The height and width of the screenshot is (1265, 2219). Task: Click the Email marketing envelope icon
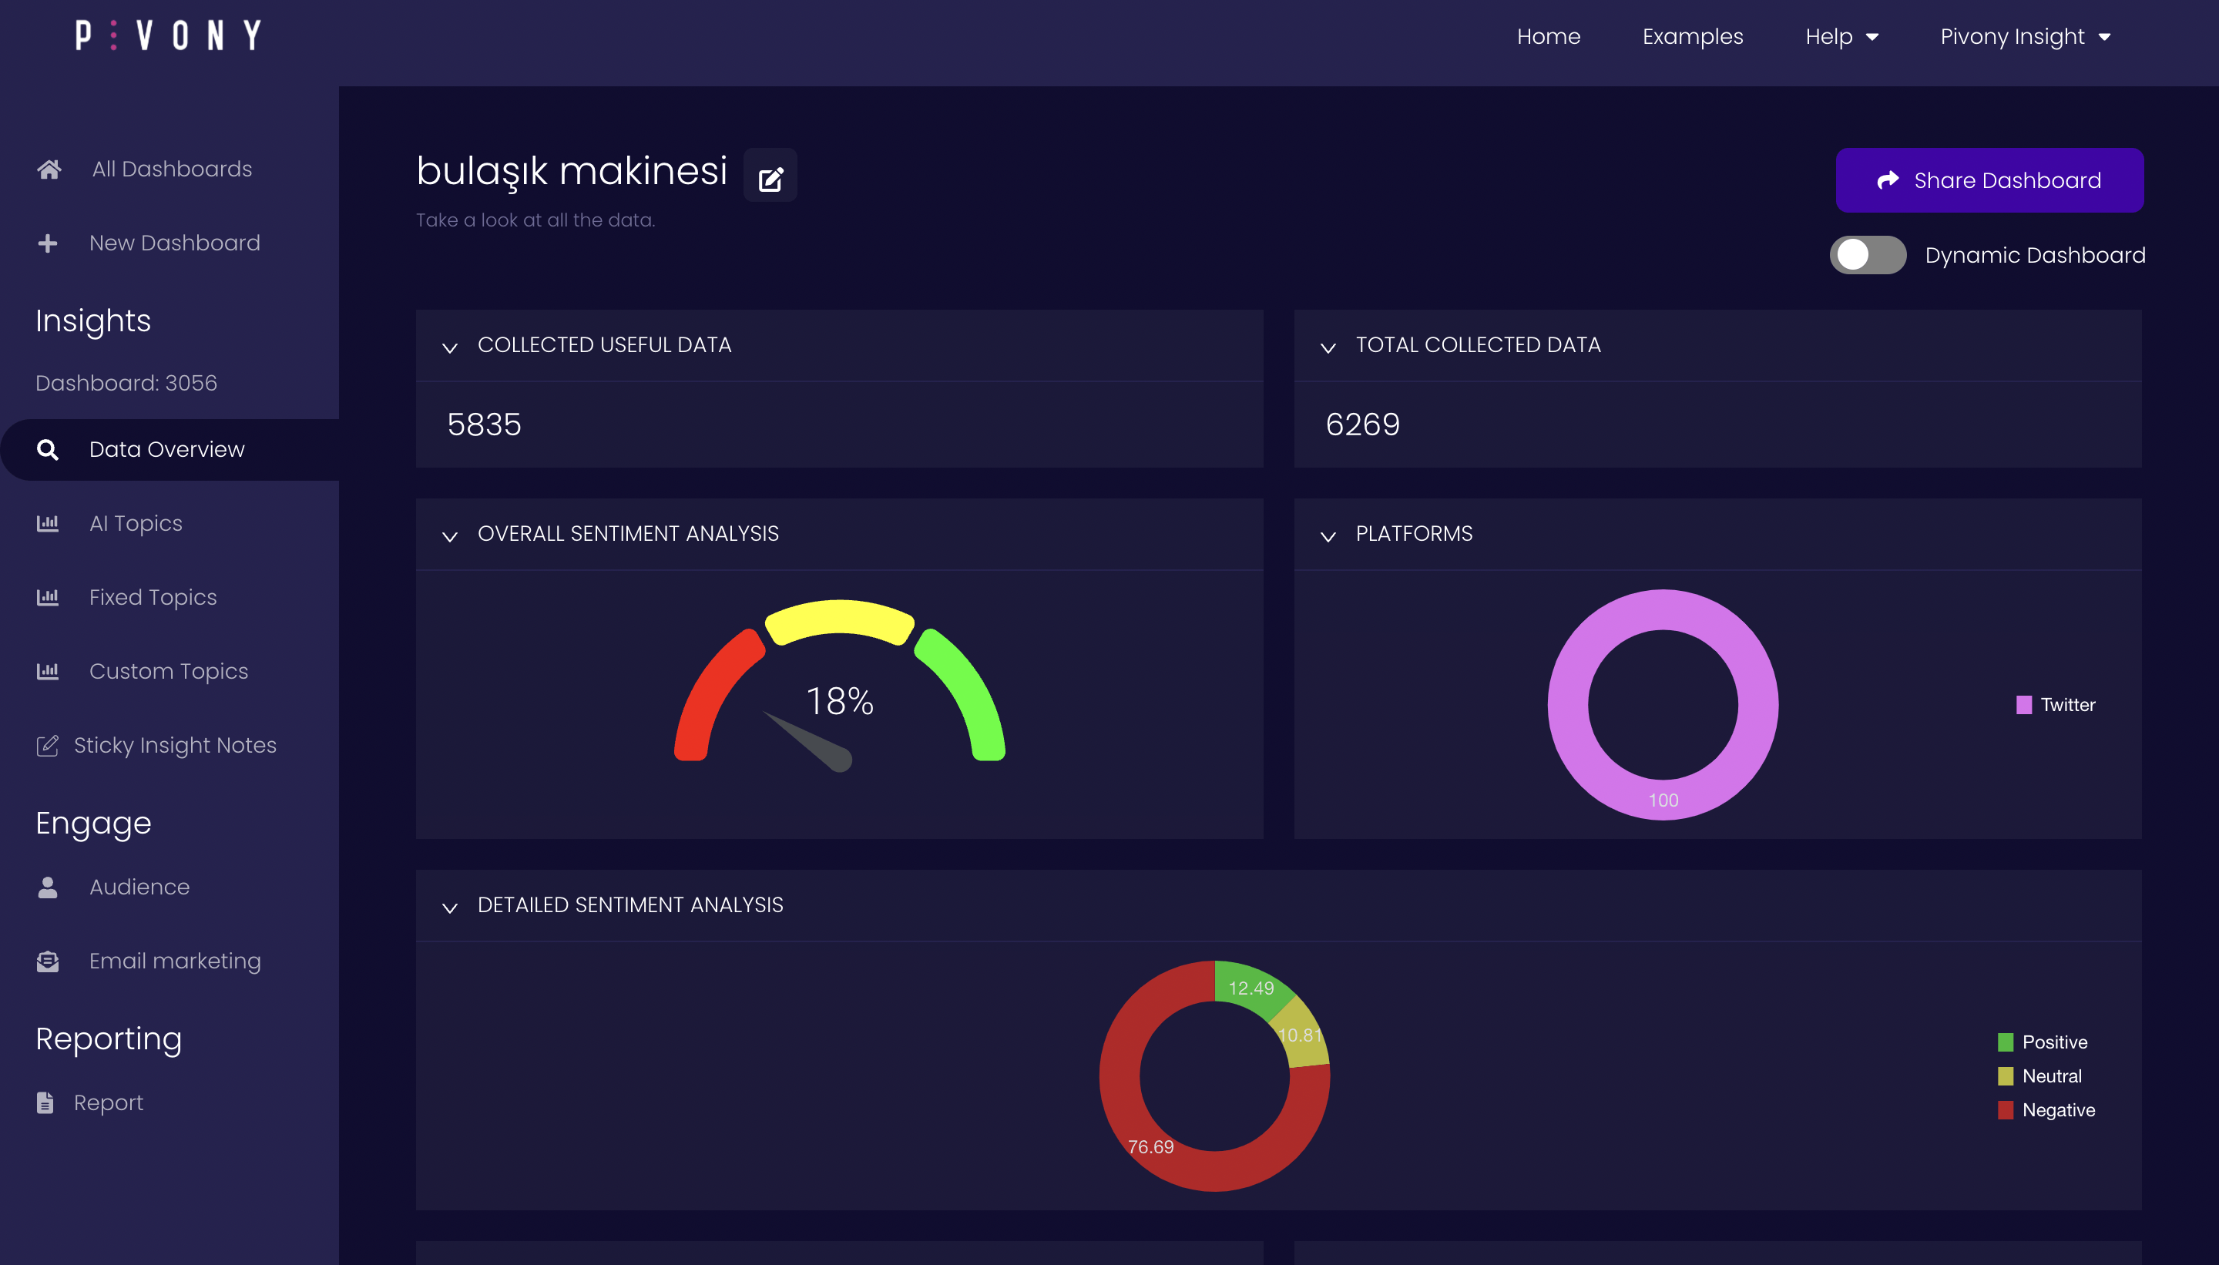(48, 961)
